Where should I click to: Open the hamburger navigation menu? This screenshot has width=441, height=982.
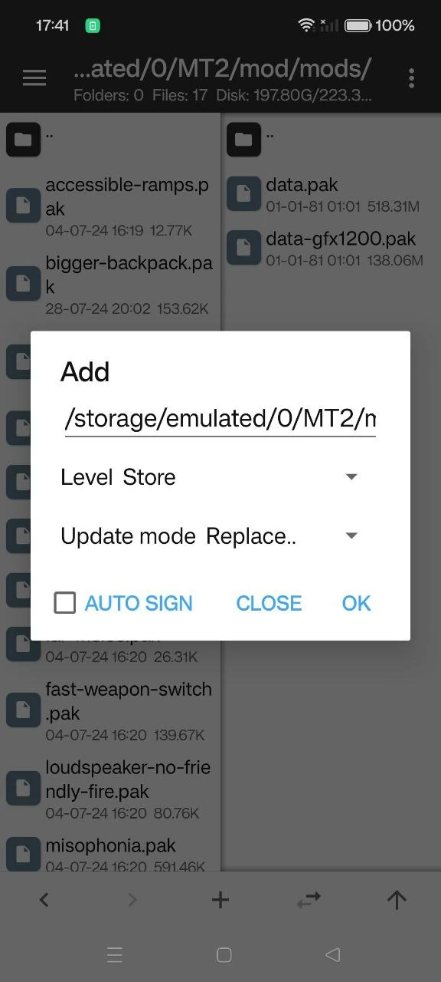tap(34, 78)
